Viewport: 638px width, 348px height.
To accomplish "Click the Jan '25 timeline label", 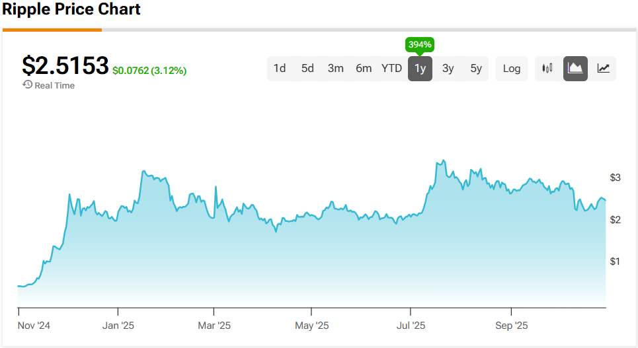I will [119, 326].
